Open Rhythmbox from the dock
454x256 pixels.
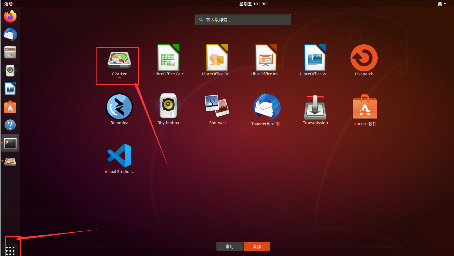tap(10, 71)
